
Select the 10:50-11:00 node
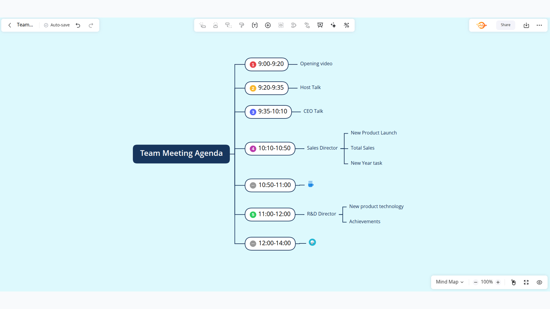click(270, 185)
